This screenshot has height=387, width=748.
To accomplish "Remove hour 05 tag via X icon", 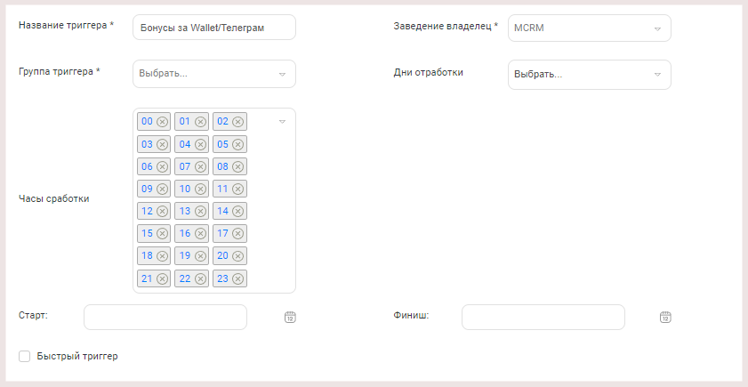I will point(238,144).
